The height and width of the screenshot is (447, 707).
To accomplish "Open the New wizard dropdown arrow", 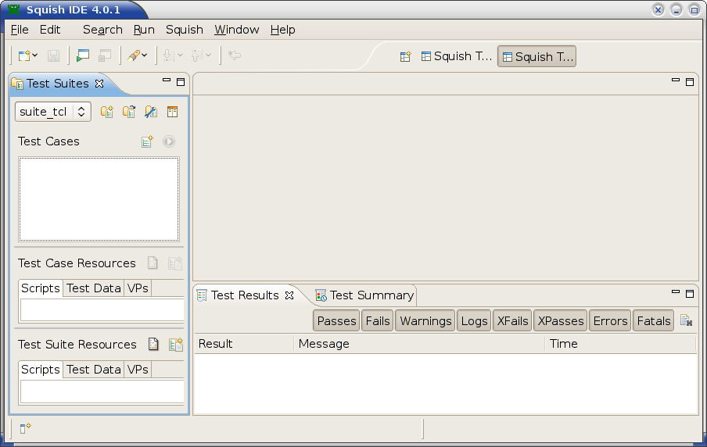I will tap(34, 55).
